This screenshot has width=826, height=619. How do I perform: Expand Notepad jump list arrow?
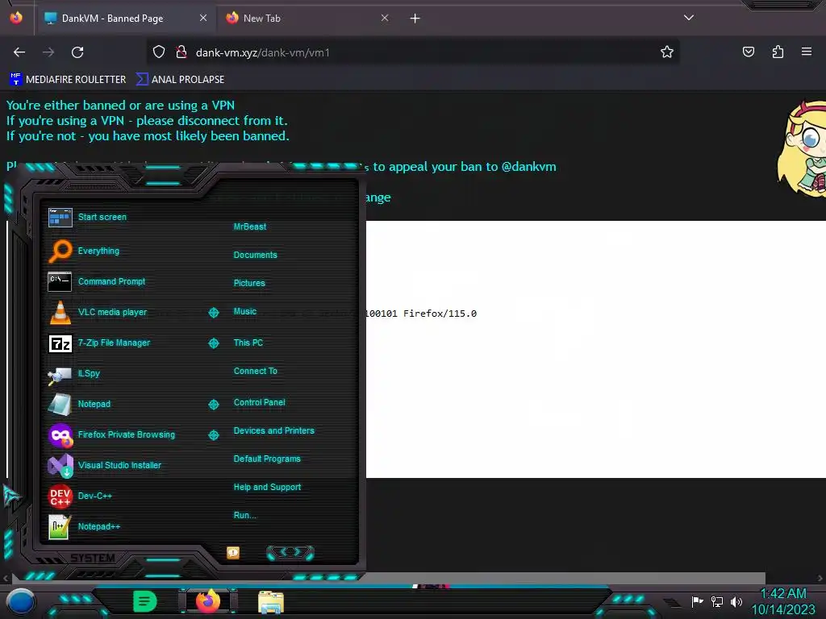pyautogui.click(x=213, y=405)
